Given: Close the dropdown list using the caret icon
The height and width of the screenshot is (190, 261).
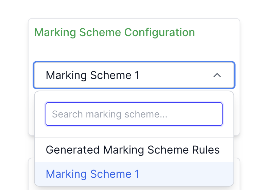Looking at the screenshot, I should (x=217, y=75).
